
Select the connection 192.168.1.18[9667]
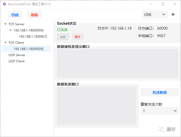[x=33, y=37]
